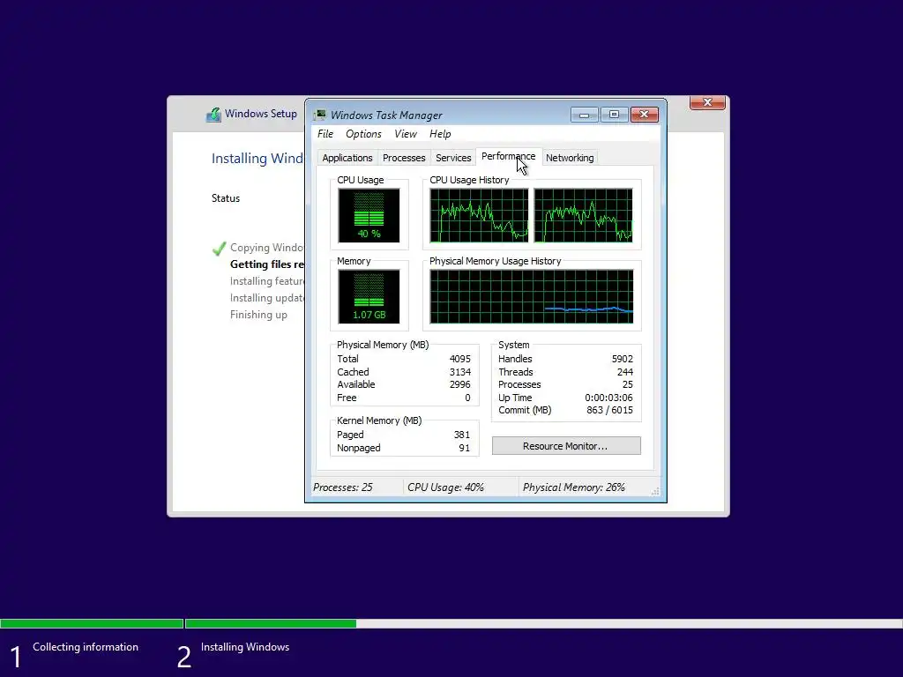Click the Finishing up step in Setup
Image resolution: width=903 pixels, height=677 pixels.
pyautogui.click(x=258, y=315)
